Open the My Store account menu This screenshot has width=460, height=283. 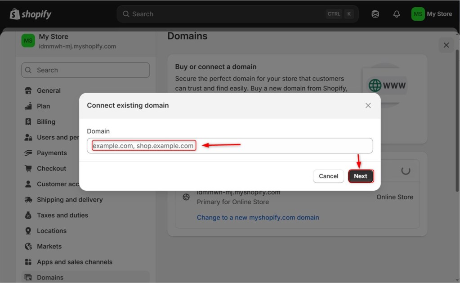(432, 13)
